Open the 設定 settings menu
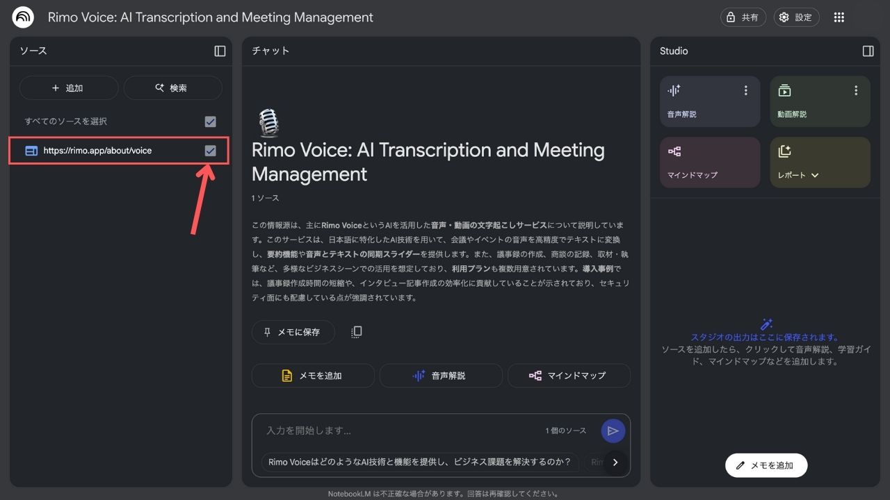Viewport: 890px width, 500px height. 796,17
